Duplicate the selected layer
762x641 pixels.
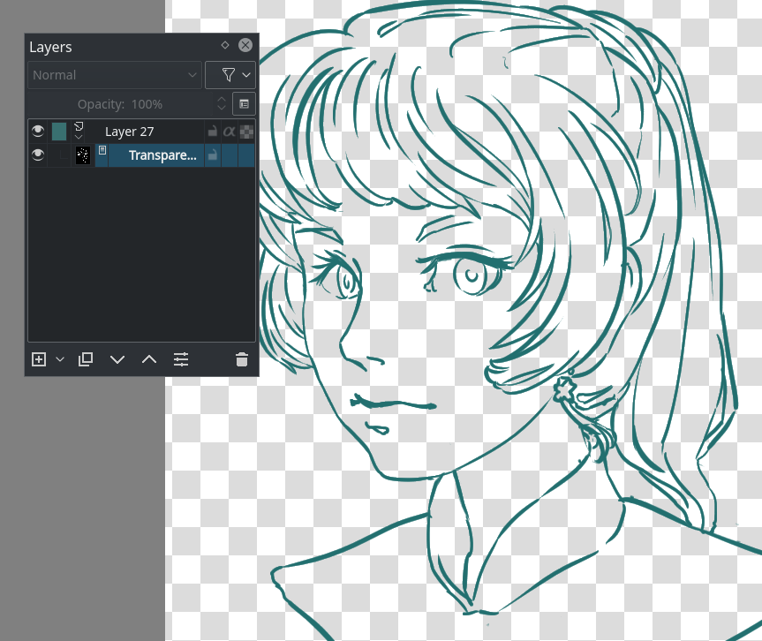(86, 359)
